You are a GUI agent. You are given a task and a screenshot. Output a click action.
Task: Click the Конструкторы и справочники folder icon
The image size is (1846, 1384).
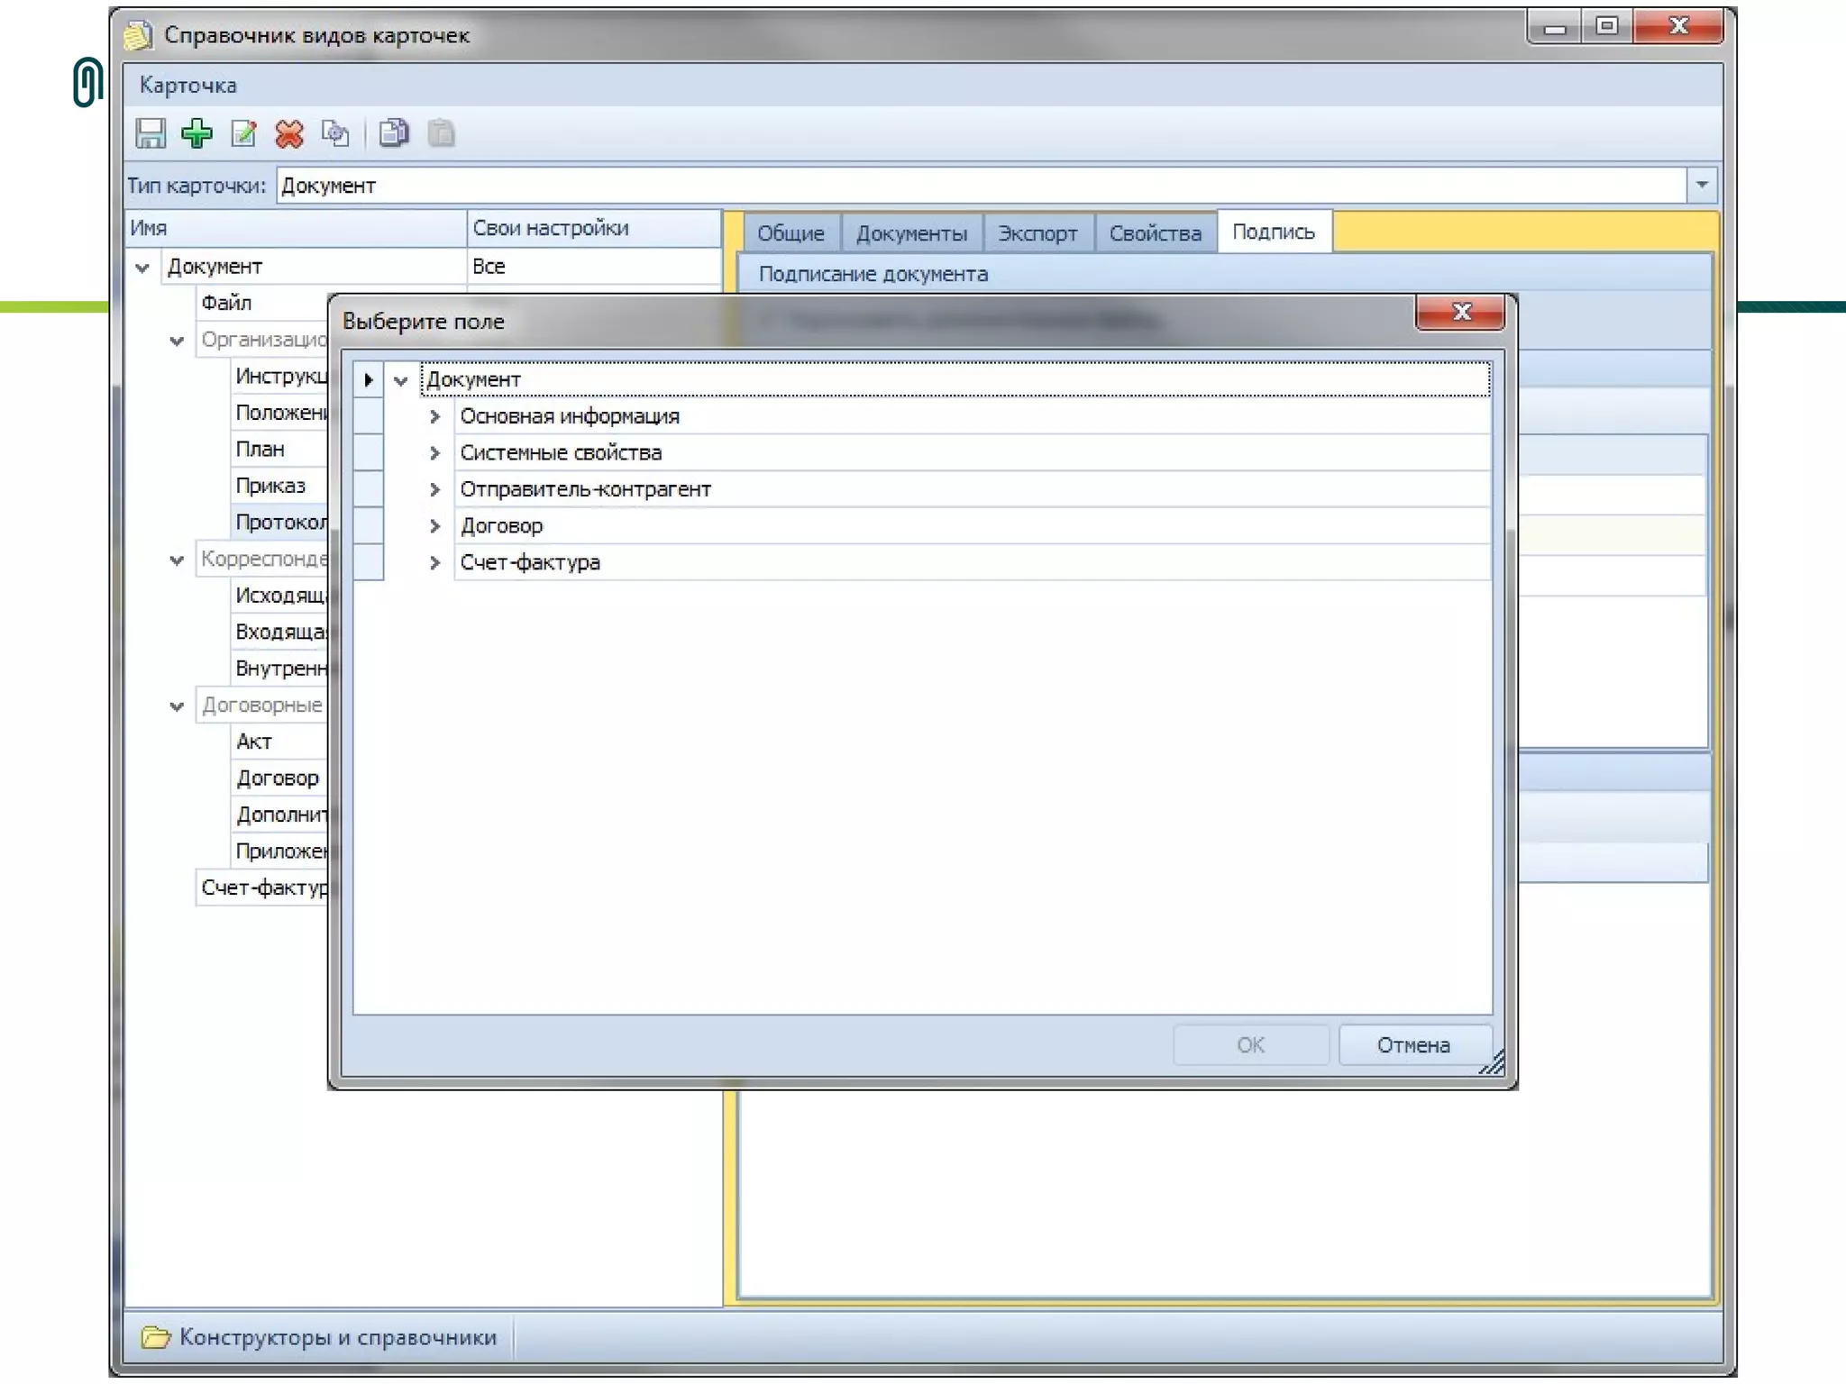pyautogui.click(x=155, y=1336)
